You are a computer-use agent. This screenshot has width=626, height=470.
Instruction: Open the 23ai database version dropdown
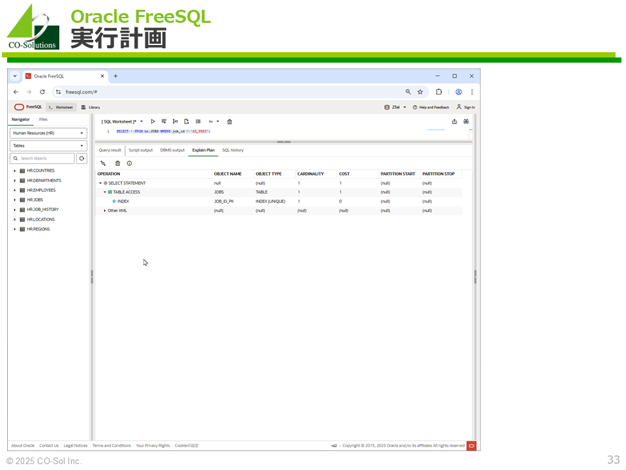click(396, 107)
